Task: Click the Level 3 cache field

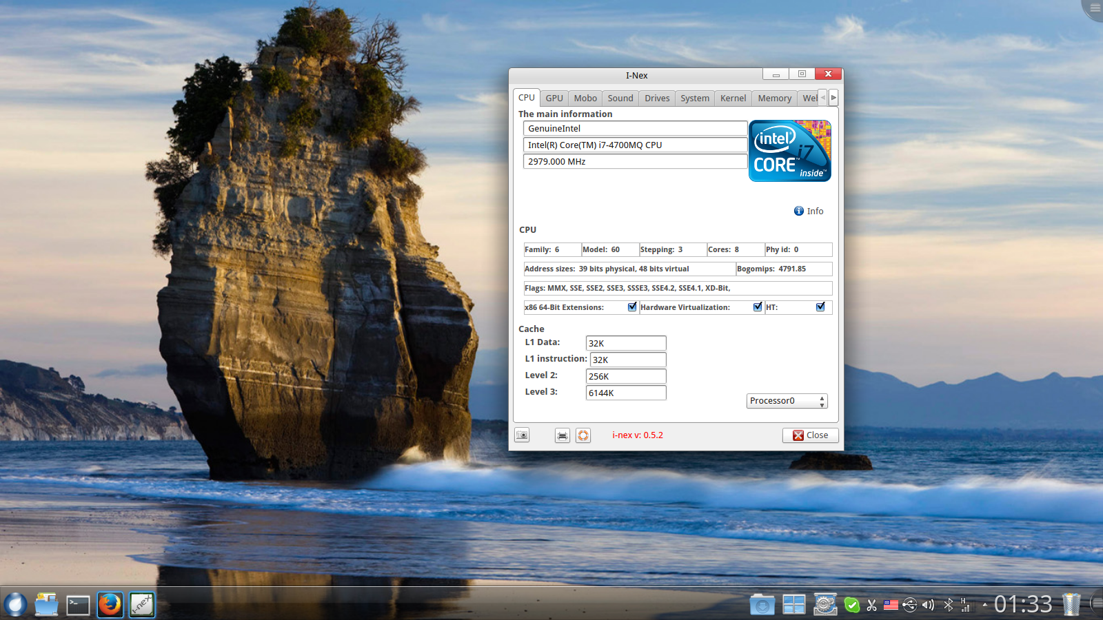Action: coord(625,393)
